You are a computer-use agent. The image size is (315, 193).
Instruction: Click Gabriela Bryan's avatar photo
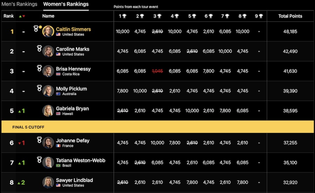(x=48, y=111)
